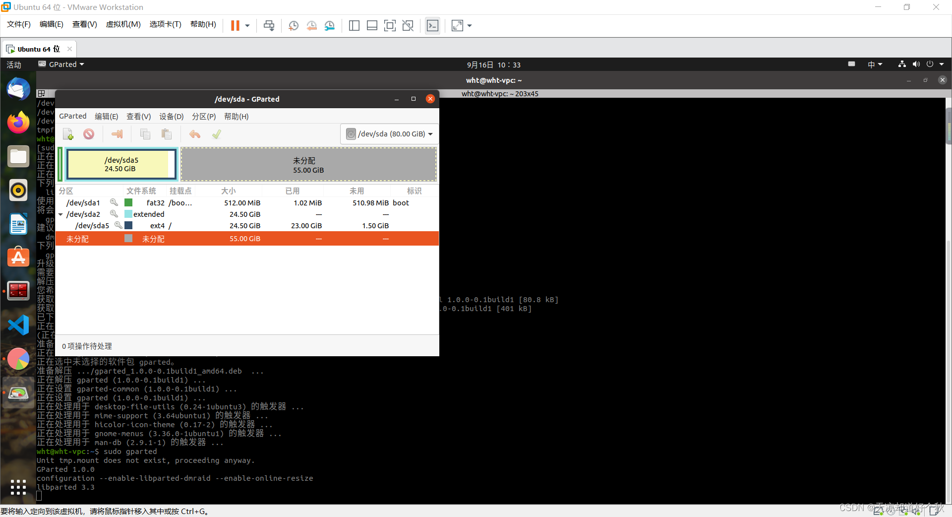
Task: Select the /dev/sda1 partition row
Action: point(247,202)
